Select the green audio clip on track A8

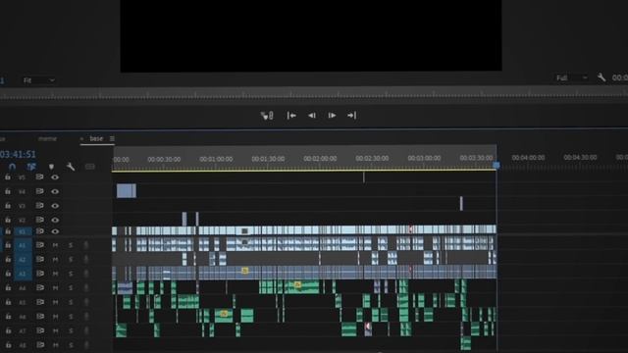[x=466, y=343]
